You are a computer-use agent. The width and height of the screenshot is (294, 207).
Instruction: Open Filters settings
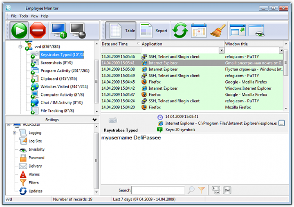tap(34, 183)
